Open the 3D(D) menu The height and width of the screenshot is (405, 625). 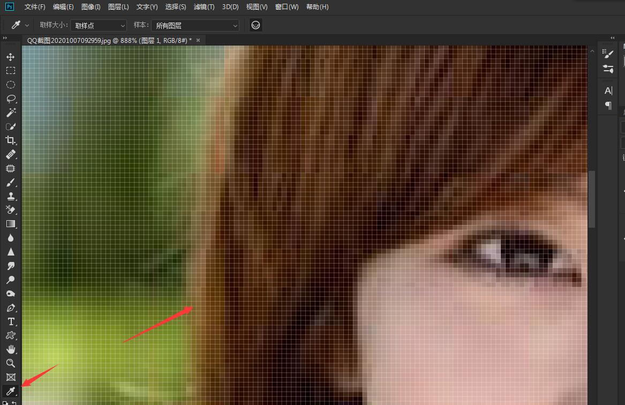(x=230, y=7)
